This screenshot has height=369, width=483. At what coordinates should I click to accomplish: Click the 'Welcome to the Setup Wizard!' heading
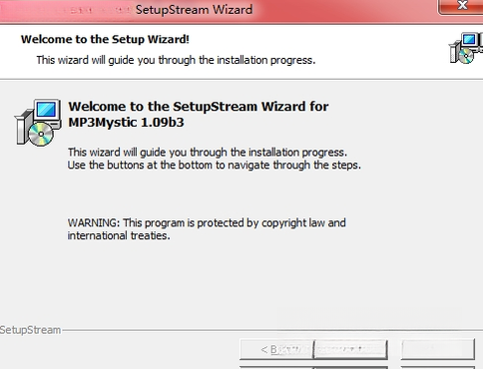pyautogui.click(x=105, y=39)
